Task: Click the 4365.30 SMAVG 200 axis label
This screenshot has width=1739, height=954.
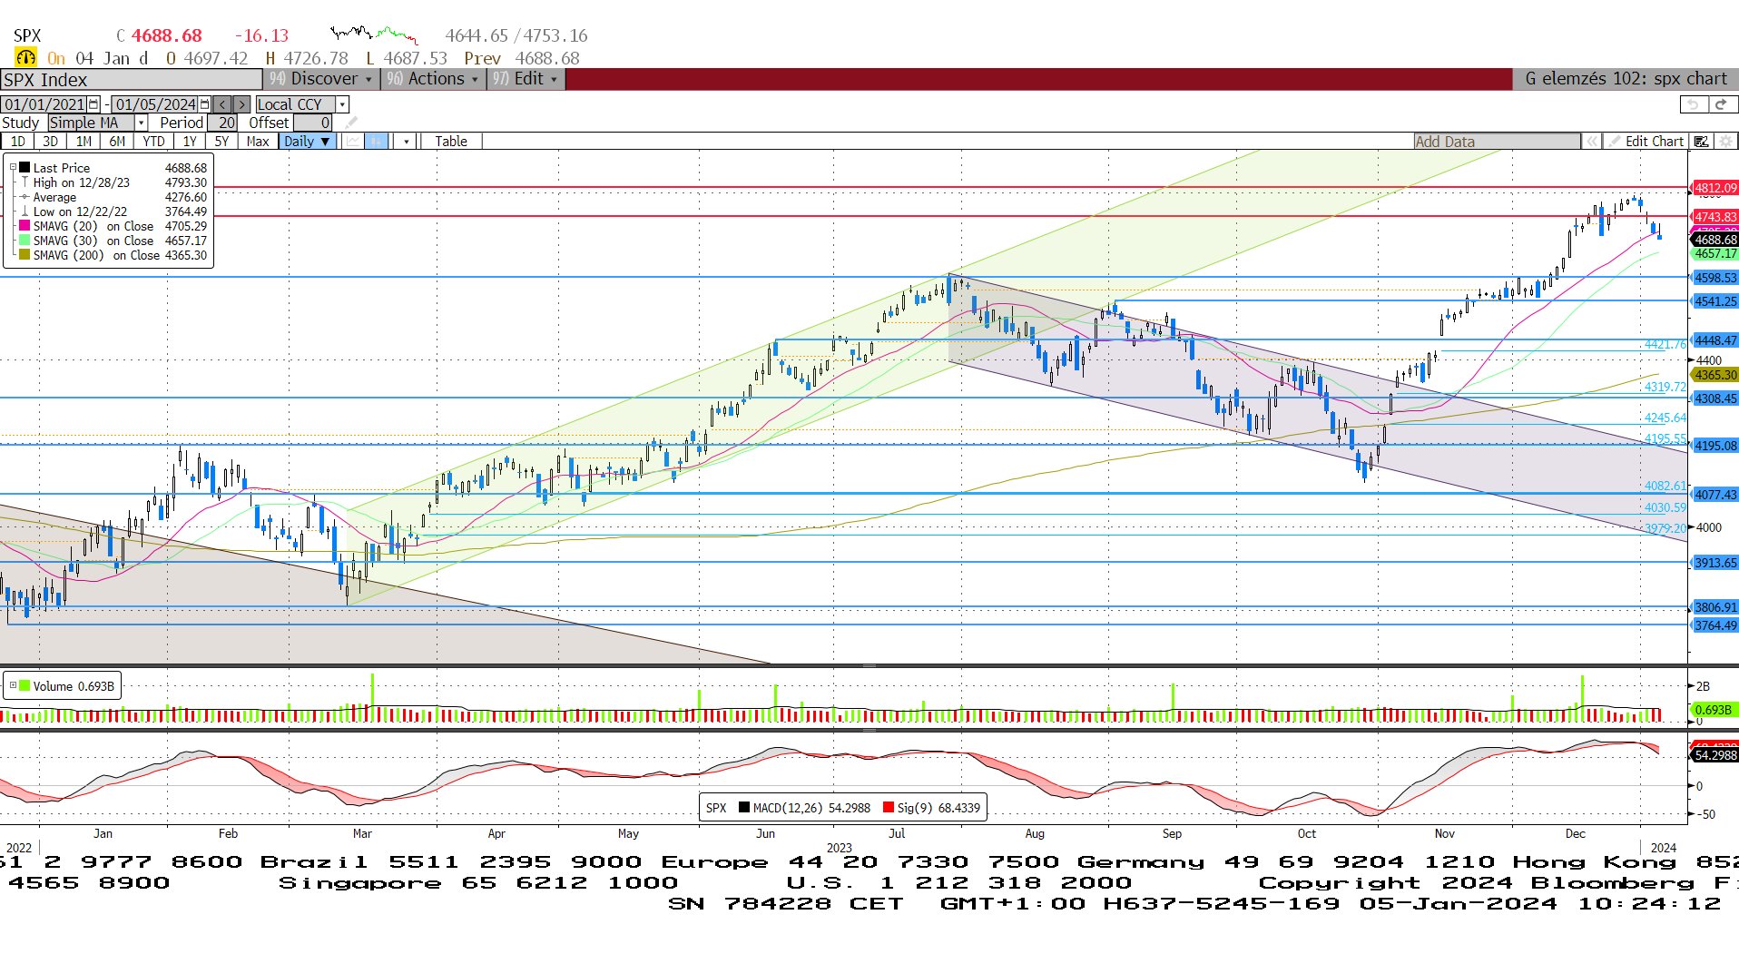Action: coord(1714,375)
